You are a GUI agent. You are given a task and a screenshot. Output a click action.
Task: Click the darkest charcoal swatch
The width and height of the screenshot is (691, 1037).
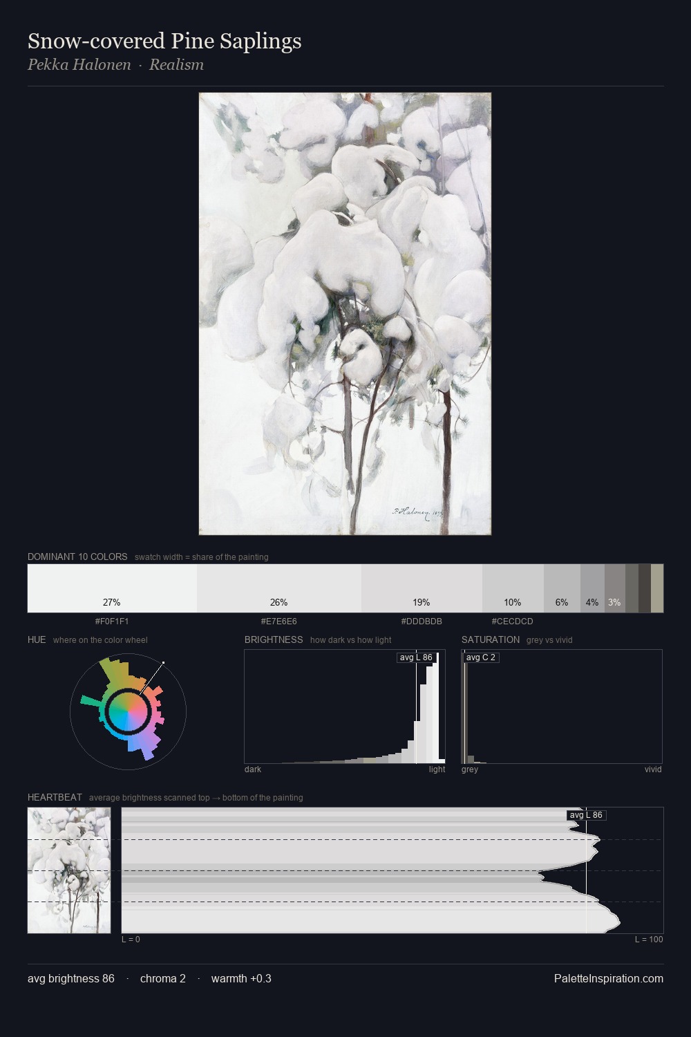tap(645, 588)
